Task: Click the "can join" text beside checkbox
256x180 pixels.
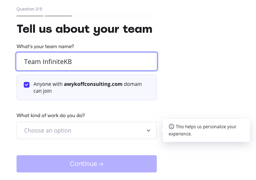Action: [42, 91]
